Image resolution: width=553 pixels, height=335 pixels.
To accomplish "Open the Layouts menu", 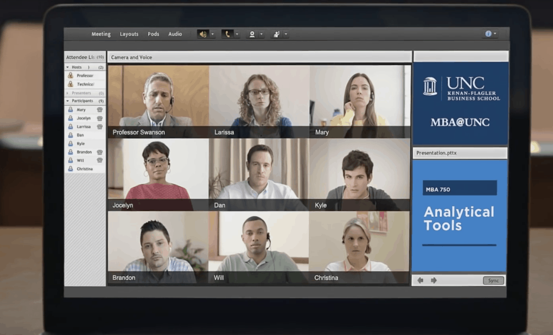I will 129,34.
